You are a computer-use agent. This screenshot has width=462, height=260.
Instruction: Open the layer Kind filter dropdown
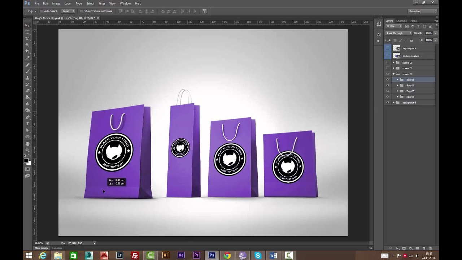click(x=394, y=26)
